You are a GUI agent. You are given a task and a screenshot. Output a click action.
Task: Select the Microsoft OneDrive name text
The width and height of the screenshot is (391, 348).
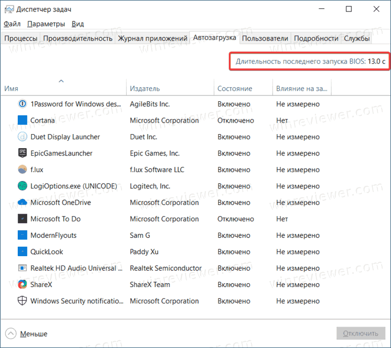(60, 202)
